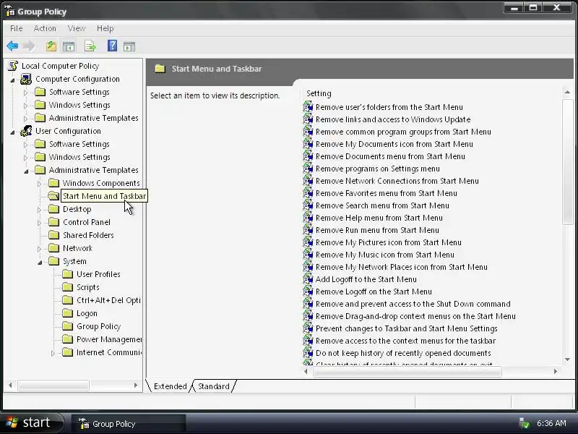The width and height of the screenshot is (578, 434).
Task: Click policy icon beside Remove Search menu
Action: tap(308, 205)
